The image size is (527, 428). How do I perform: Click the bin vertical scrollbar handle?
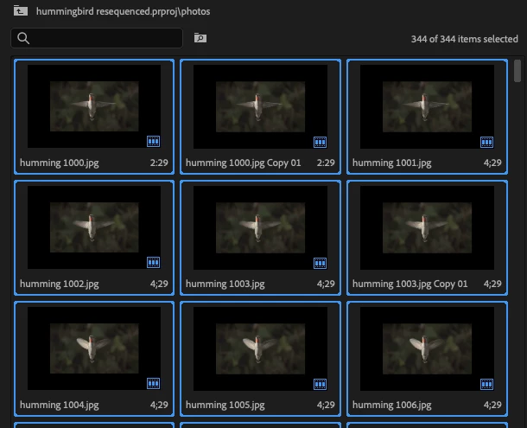coord(517,71)
